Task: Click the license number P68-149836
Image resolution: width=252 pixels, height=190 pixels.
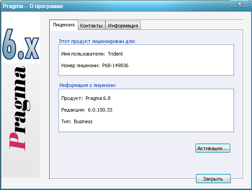Action: [x=115, y=65]
